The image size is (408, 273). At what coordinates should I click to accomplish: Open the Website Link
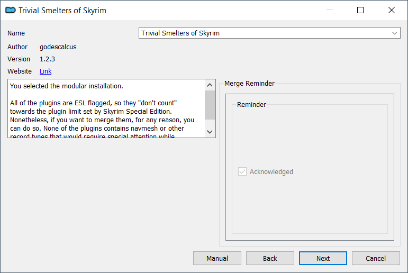[x=46, y=71]
